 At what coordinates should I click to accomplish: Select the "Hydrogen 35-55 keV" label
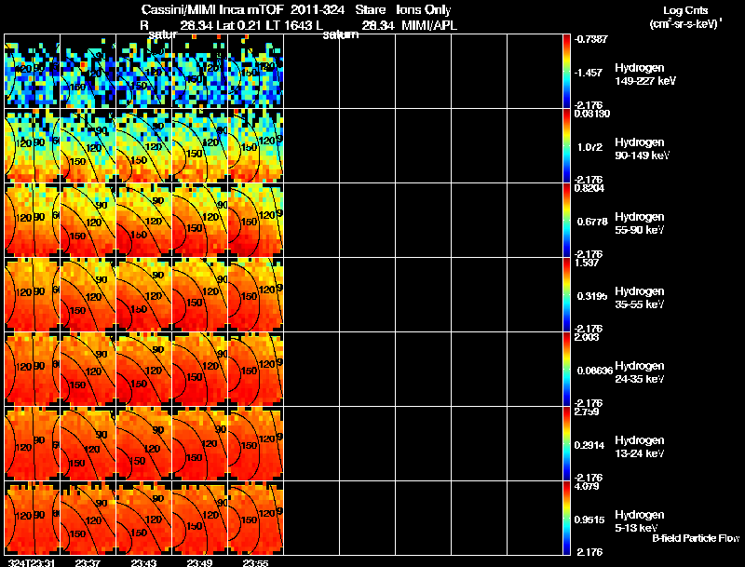pyautogui.click(x=640, y=298)
